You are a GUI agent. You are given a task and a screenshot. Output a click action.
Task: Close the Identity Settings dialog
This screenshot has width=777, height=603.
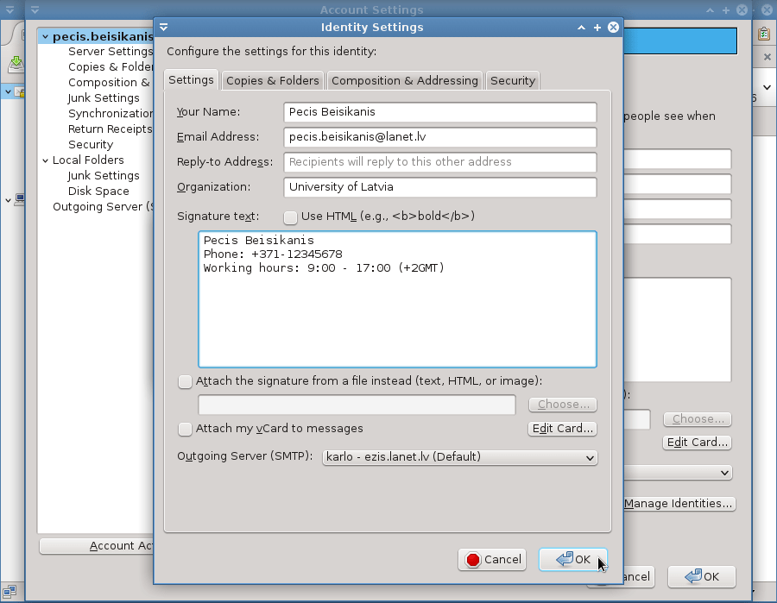(614, 28)
